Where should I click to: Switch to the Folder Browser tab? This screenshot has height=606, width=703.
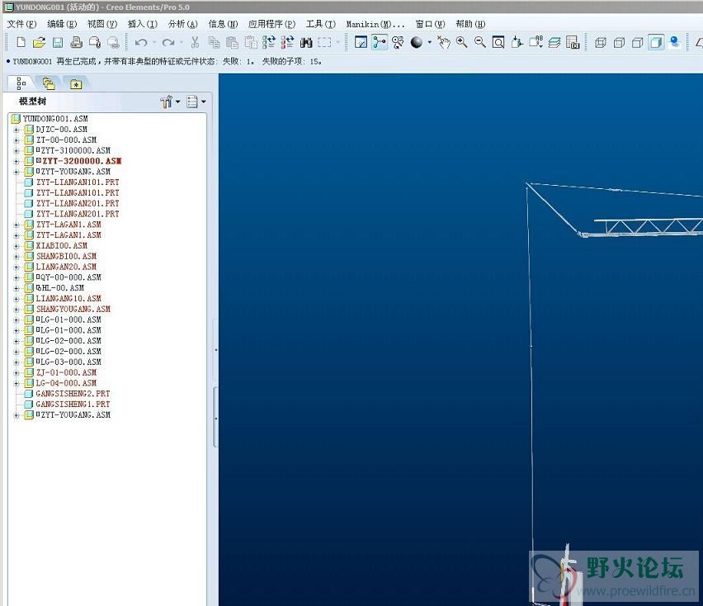click(x=49, y=83)
